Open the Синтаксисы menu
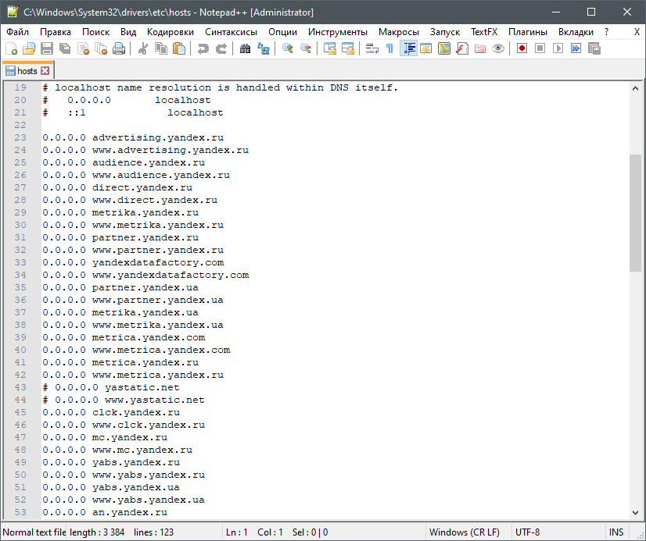 point(231,32)
